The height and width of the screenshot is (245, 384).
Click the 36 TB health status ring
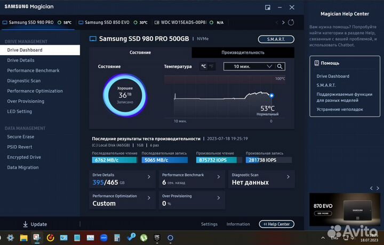[x=125, y=95]
